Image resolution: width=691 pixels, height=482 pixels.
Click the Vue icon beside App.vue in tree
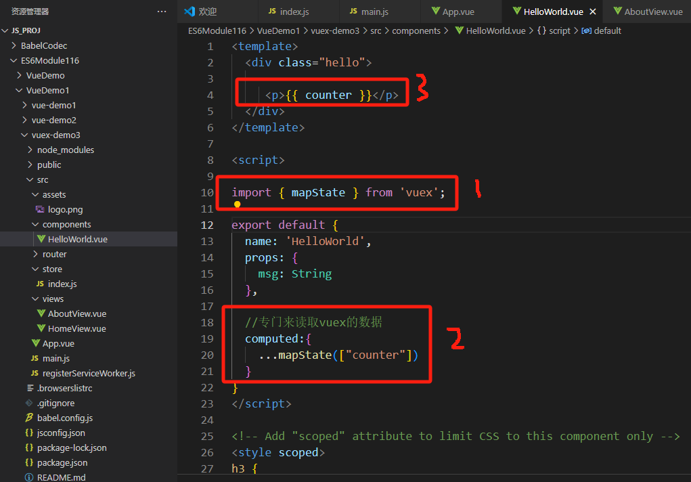pyautogui.click(x=36, y=343)
